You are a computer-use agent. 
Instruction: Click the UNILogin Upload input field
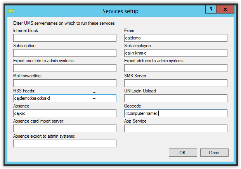pos(175,98)
